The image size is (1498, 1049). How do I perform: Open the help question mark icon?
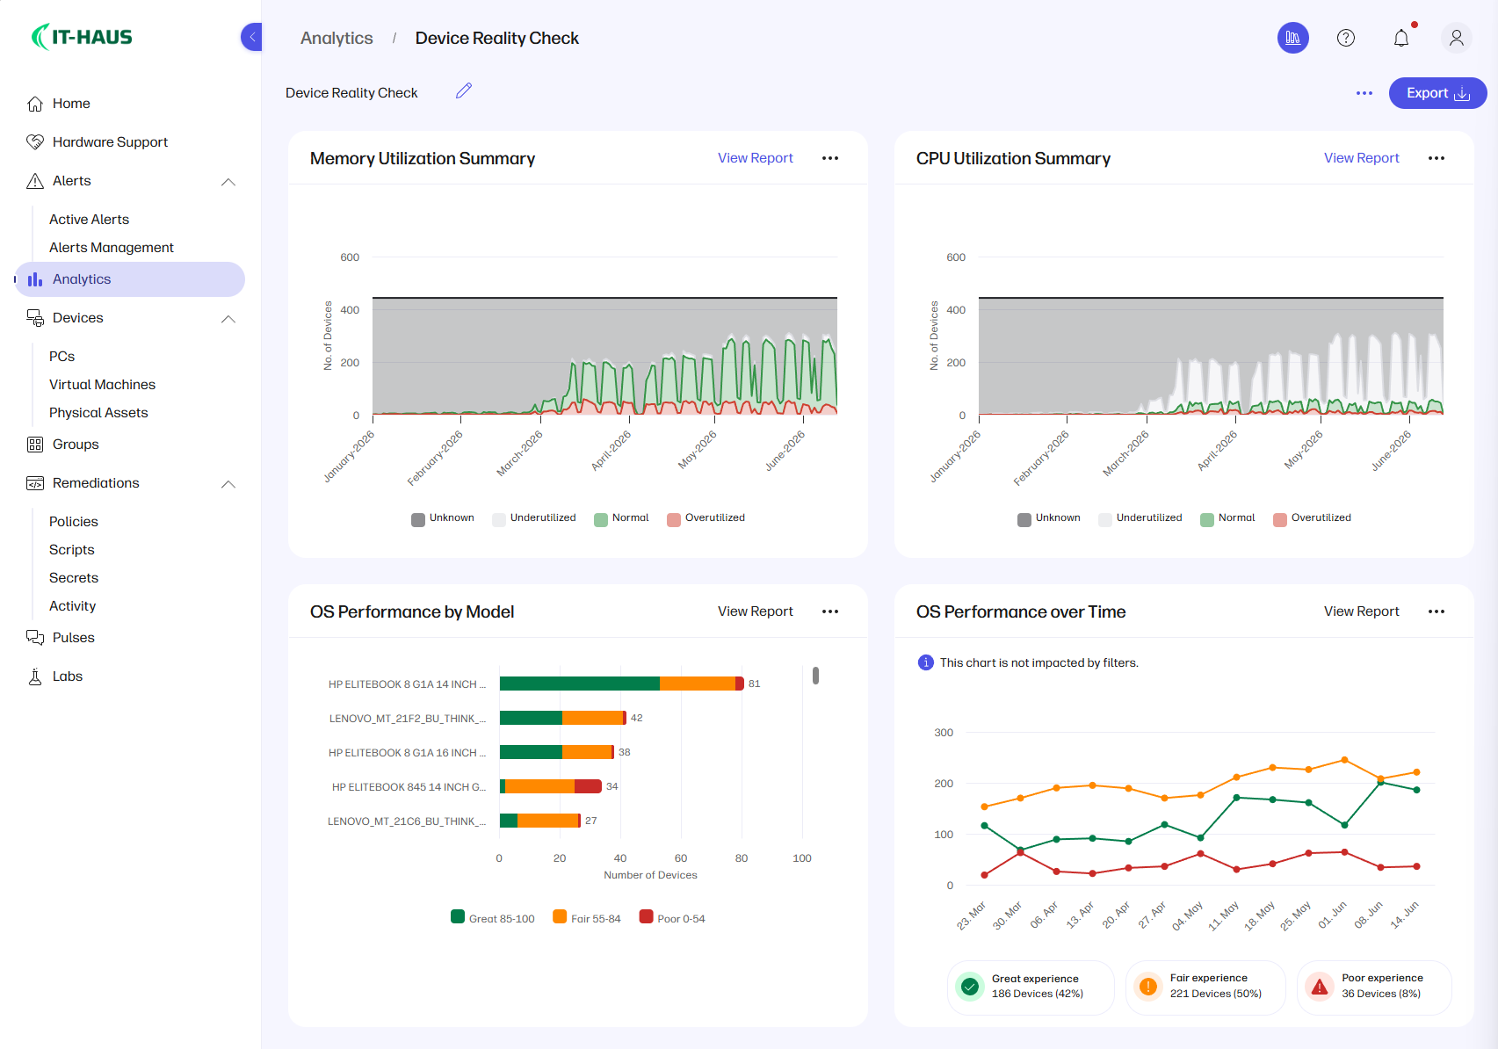pos(1345,38)
